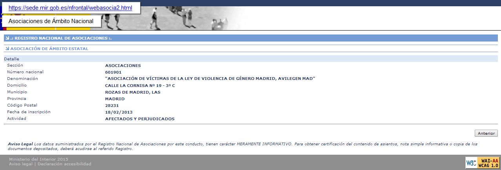501x170 pixels.
Task: Select the national number 601901
Action: click(113, 72)
